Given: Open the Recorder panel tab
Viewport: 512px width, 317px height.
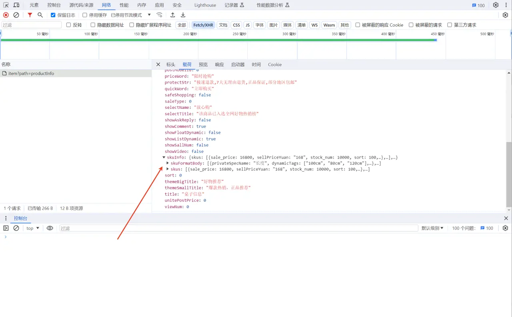Looking at the screenshot, I should (234, 5).
